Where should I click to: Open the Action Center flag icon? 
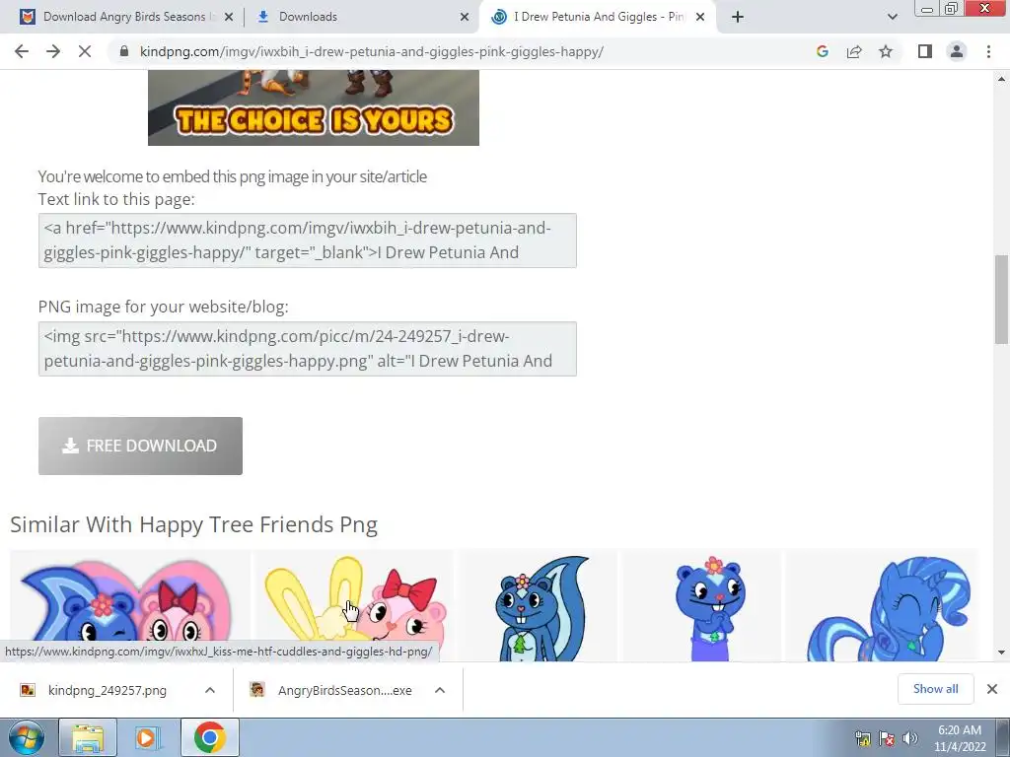(x=887, y=737)
